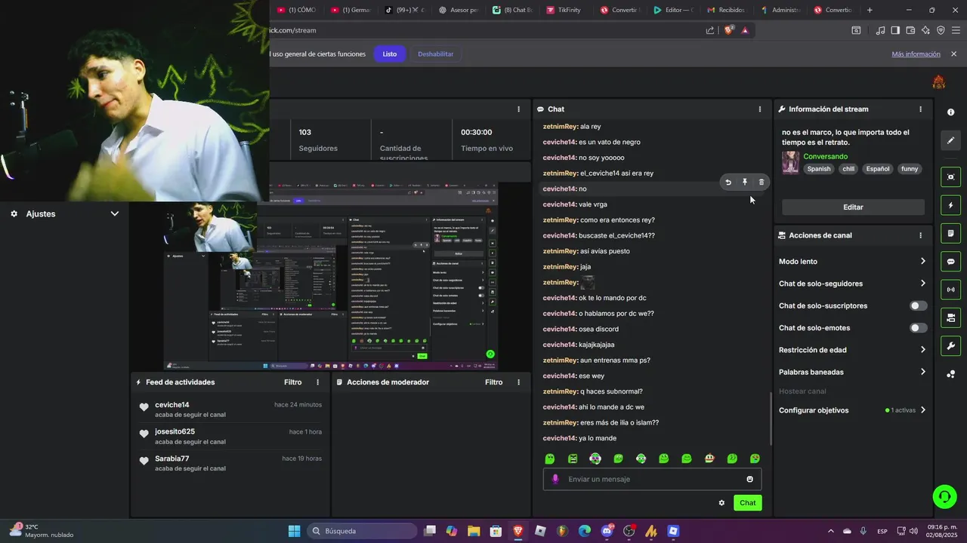Open the channel actions camera sidebar icon
This screenshot has height=543, width=967.
click(x=950, y=318)
